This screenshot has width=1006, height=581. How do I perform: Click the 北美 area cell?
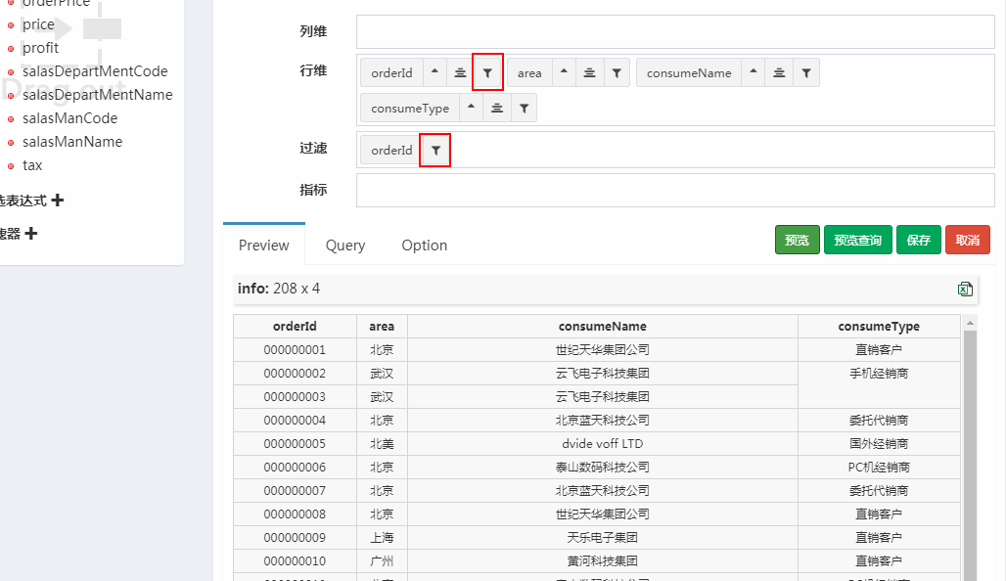coord(382,444)
